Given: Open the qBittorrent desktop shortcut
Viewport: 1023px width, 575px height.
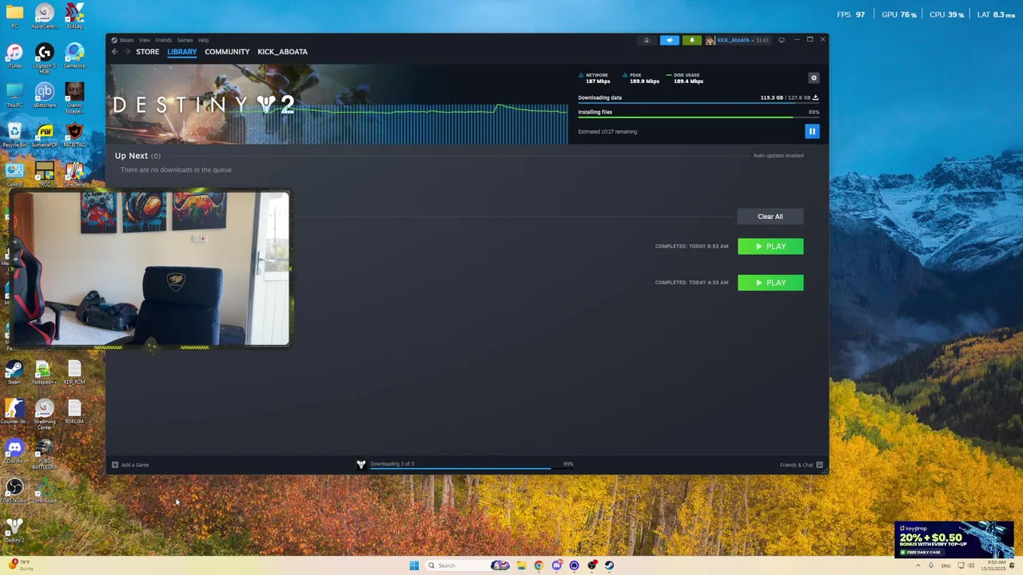Looking at the screenshot, I should click(x=45, y=96).
